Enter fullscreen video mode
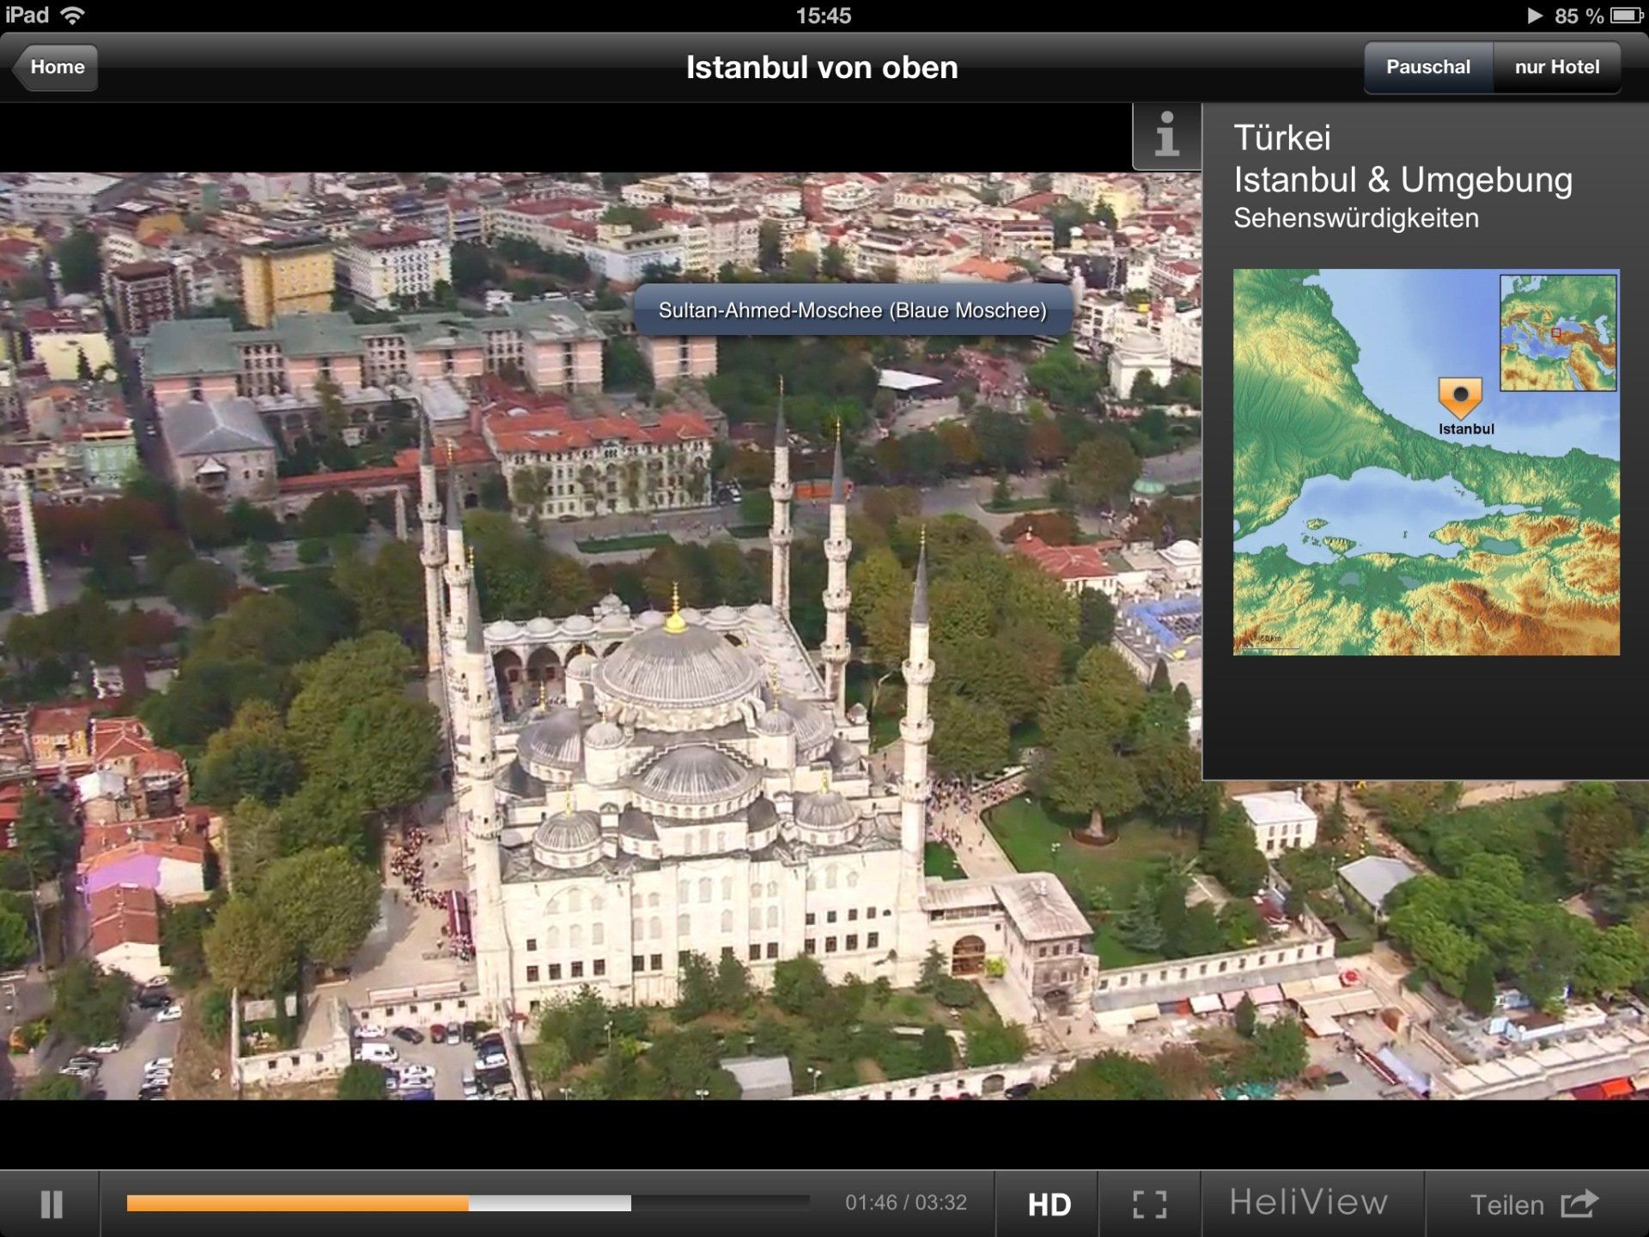Image resolution: width=1649 pixels, height=1237 pixels. pos(1149,1203)
